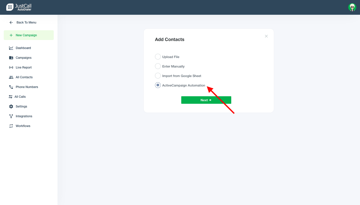Screen dimensions: 360x205
Task: Click the back arrow icon
Action: point(11,22)
